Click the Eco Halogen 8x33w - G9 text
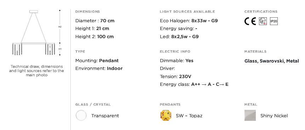The height and width of the screenshot is (130, 305). (x=189, y=20)
